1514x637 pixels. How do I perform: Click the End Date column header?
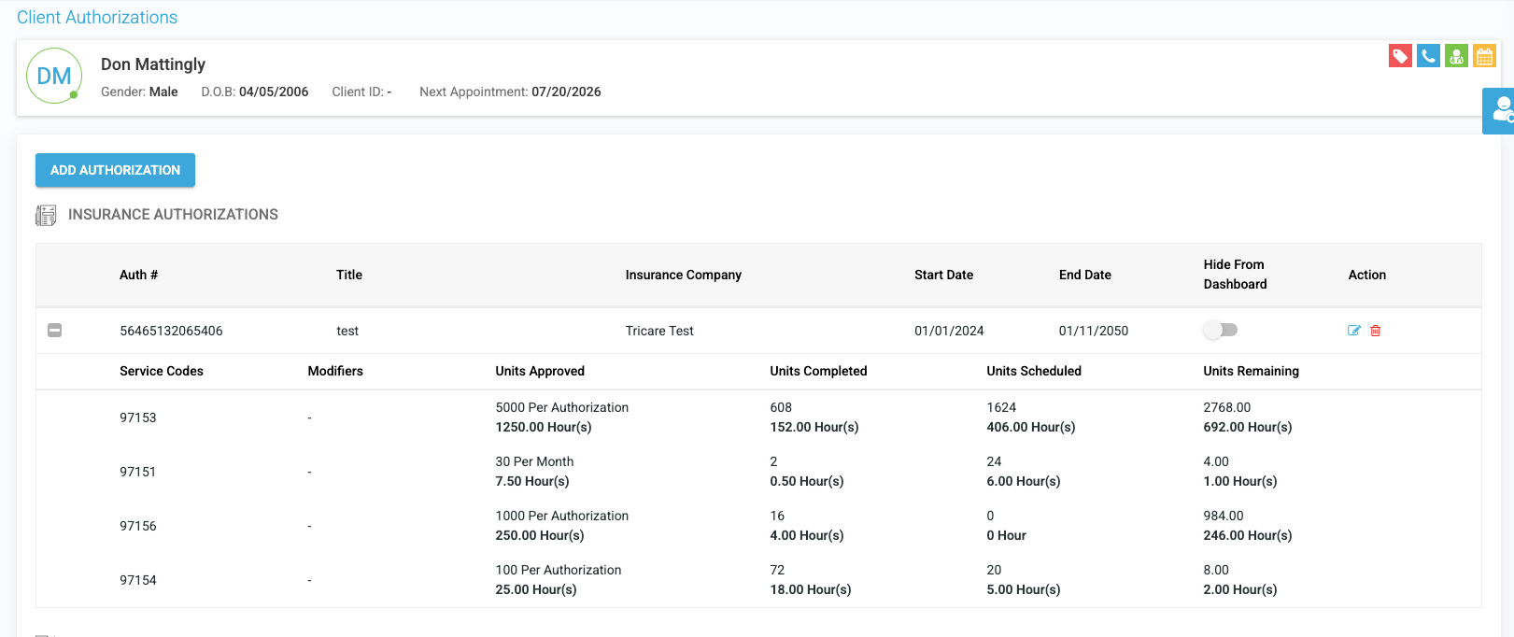1085,275
